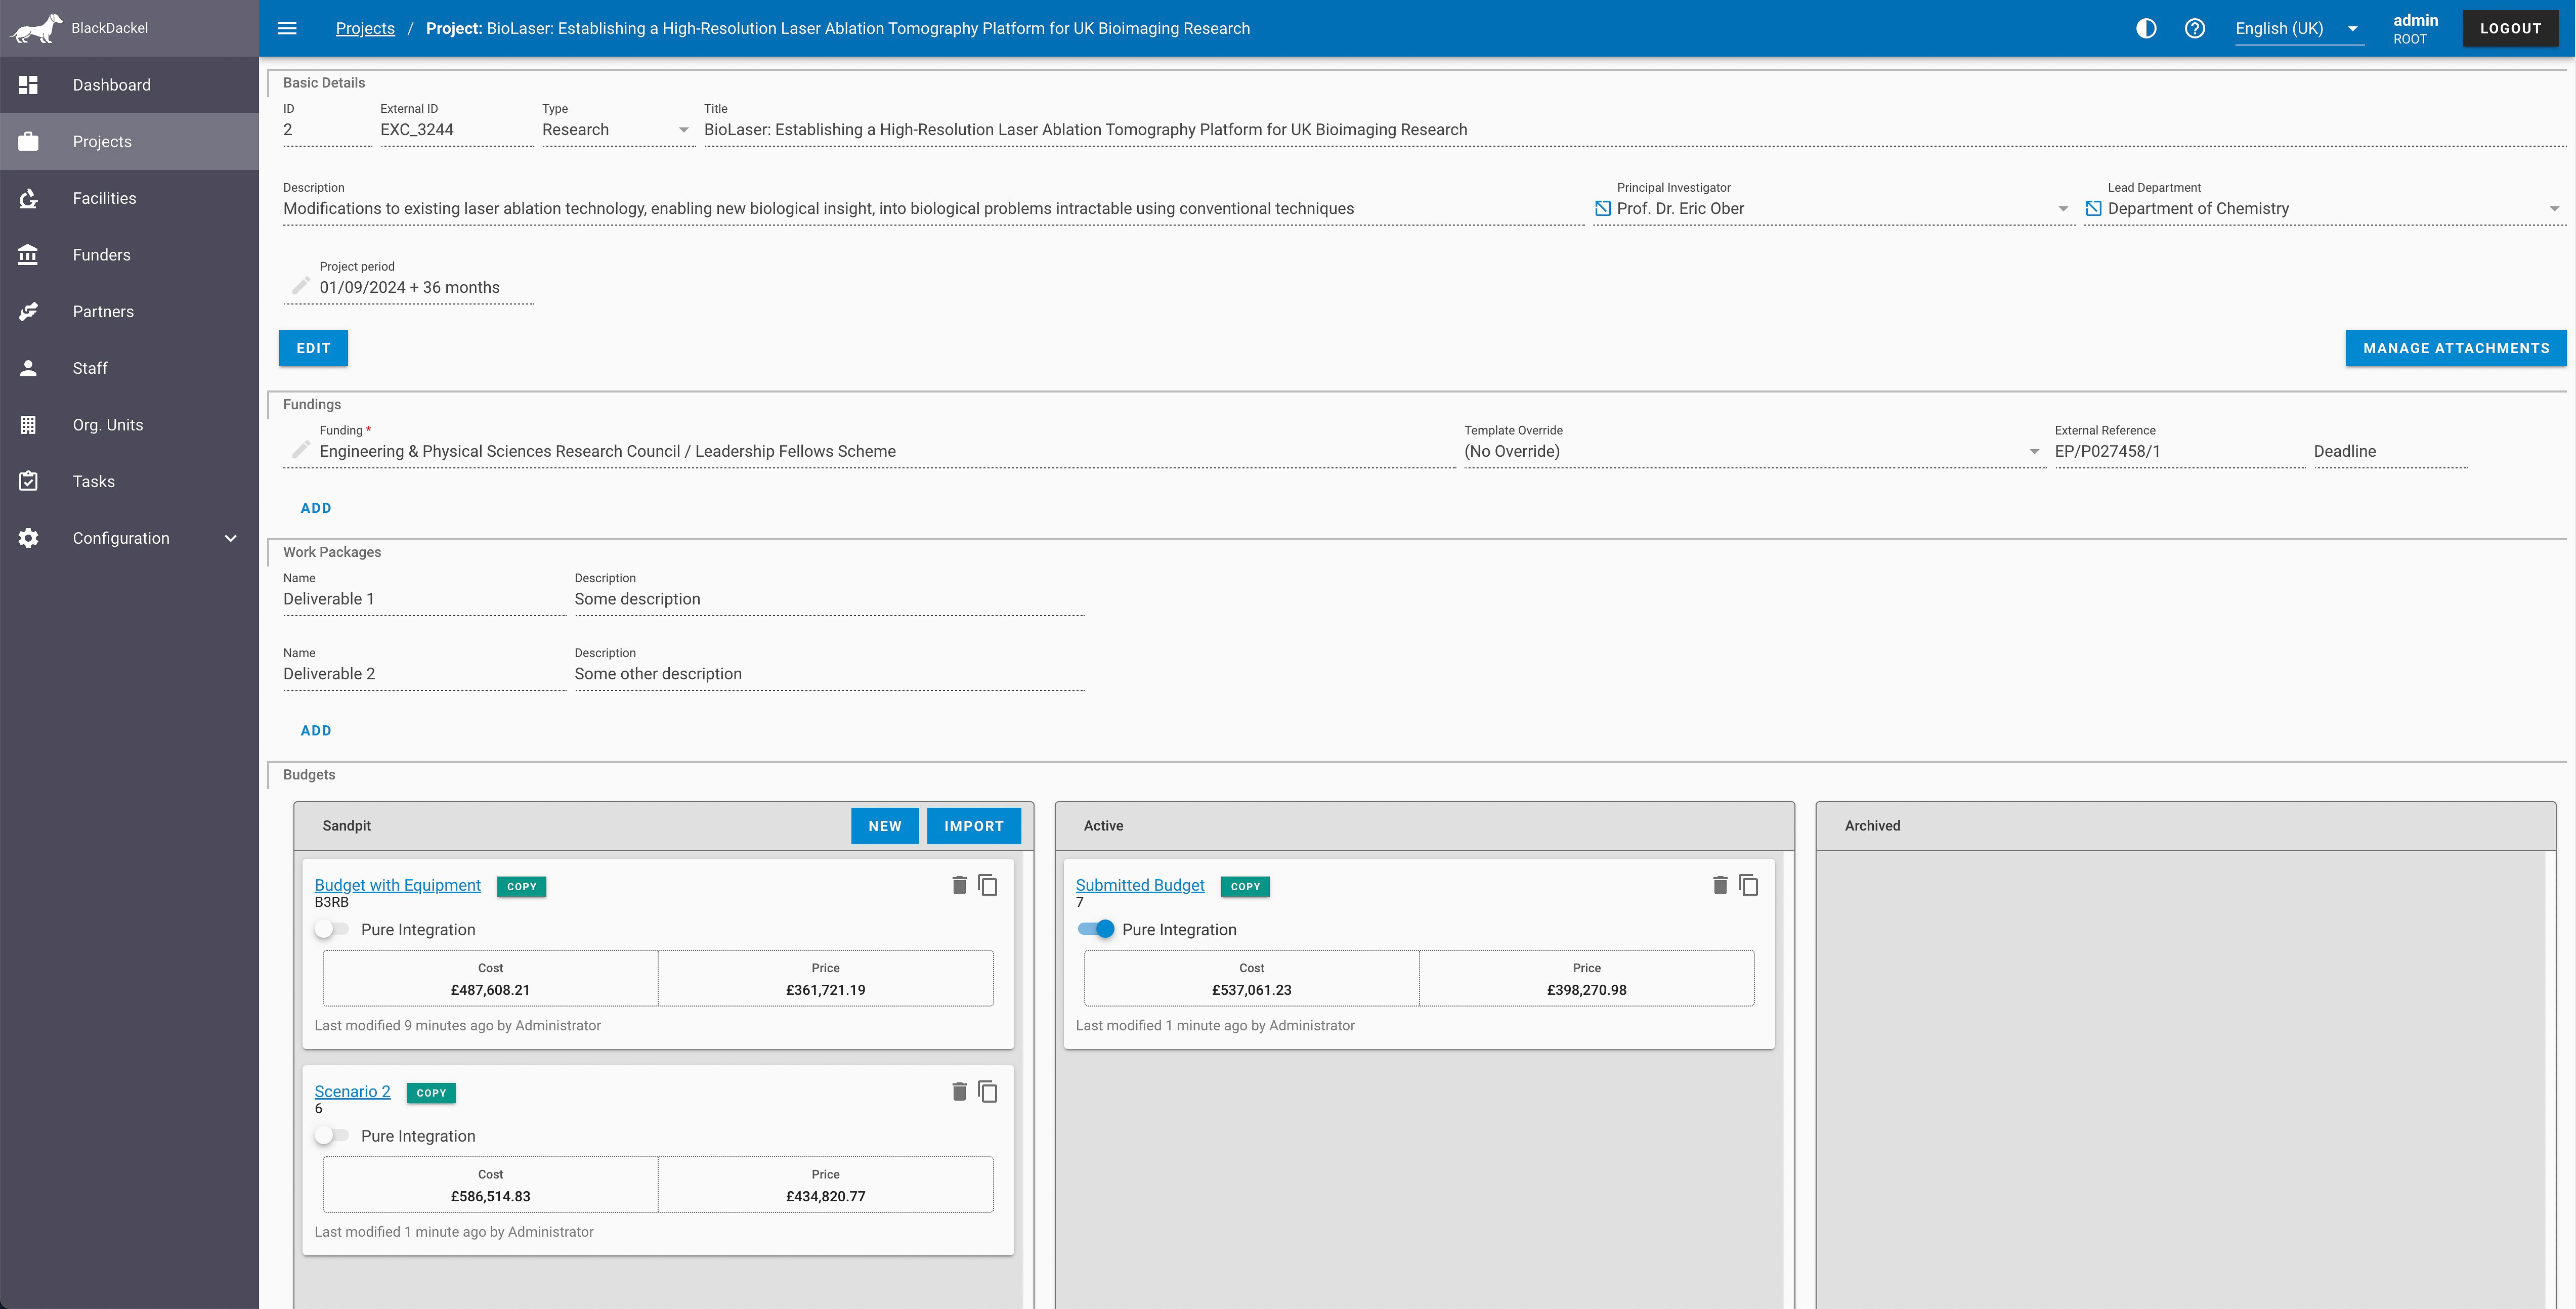Click COPY badge on Scenario 2

pos(431,1093)
